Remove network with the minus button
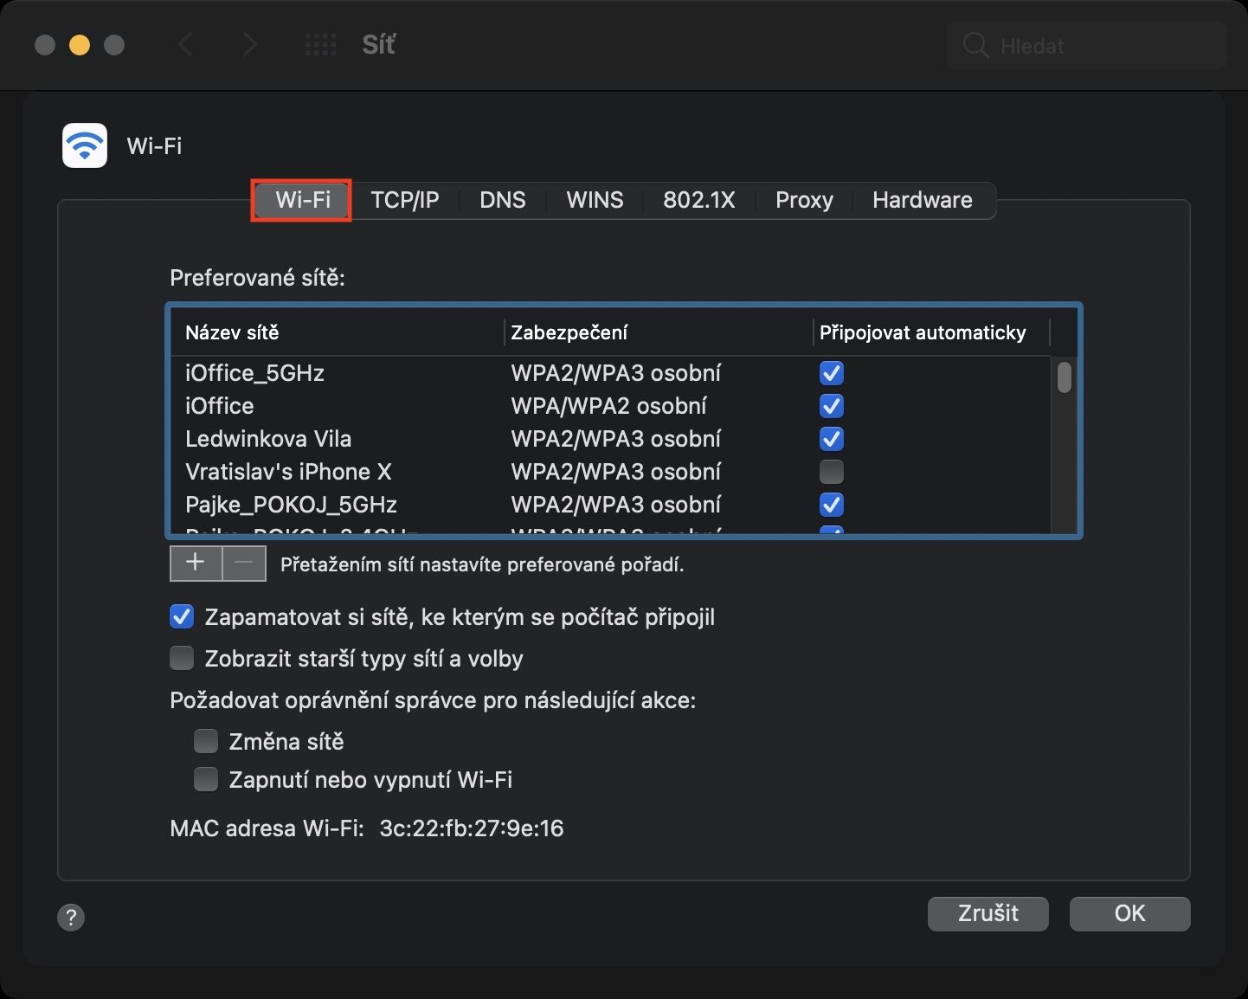Viewport: 1248px width, 999px height. (x=245, y=564)
